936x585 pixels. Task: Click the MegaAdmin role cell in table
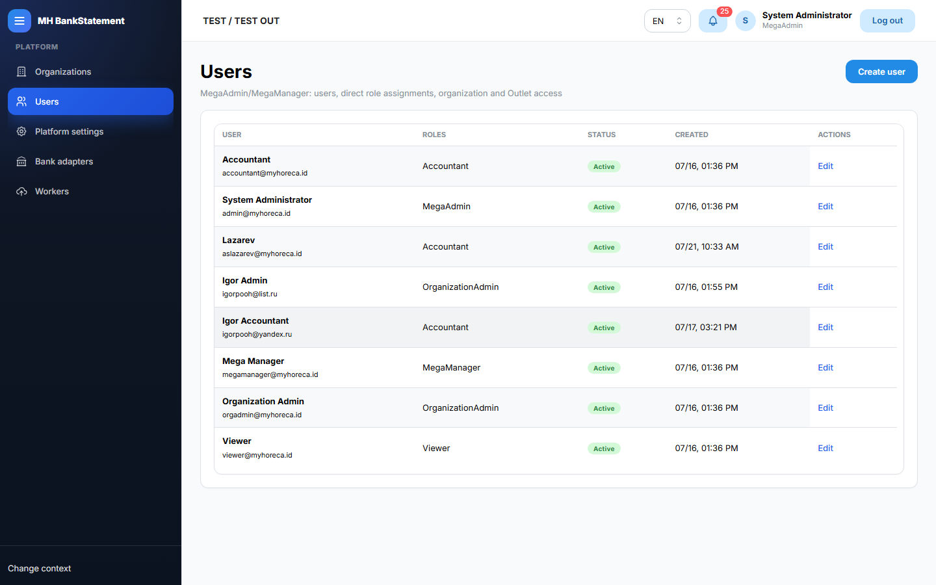click(x=447, y=207)
